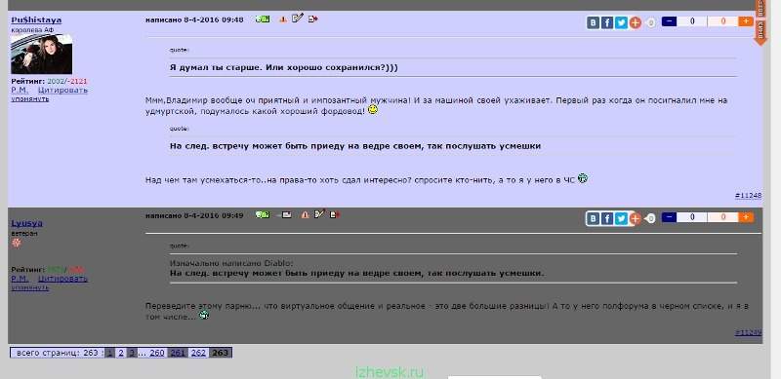Share Pu$histaya's post on Facebook
Screen dimensions: 781x379
tap(606, 22)
